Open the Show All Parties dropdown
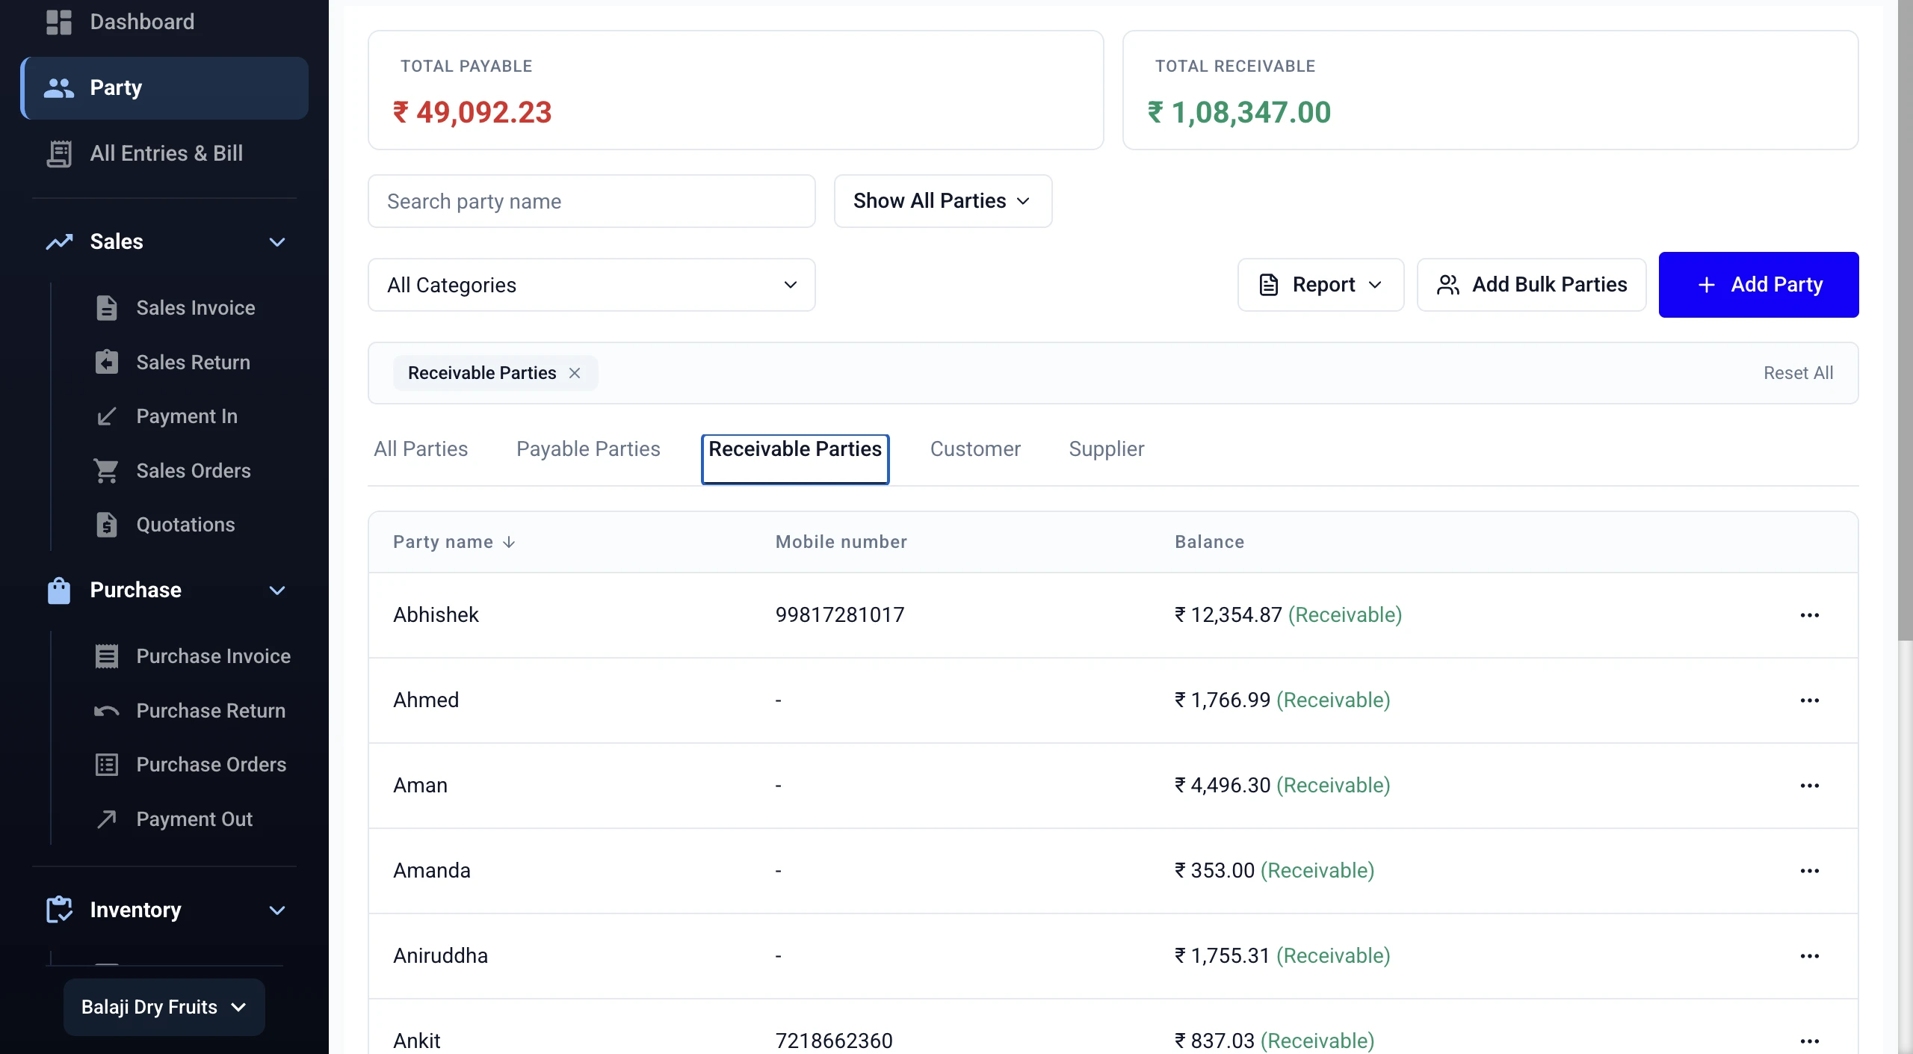The height and width of the screenshot is (1054, 1913). [x=942, y=200]
